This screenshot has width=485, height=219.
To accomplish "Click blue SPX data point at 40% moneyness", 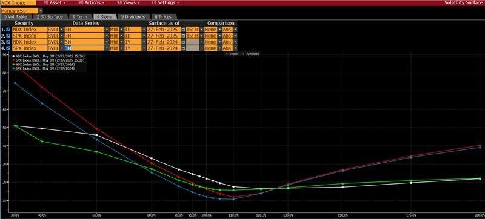I will 42,103.
